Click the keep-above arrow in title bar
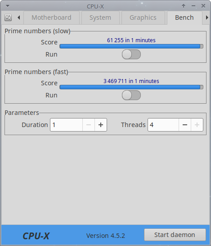This screenshot has width=211, height=246. click(184, 6)
